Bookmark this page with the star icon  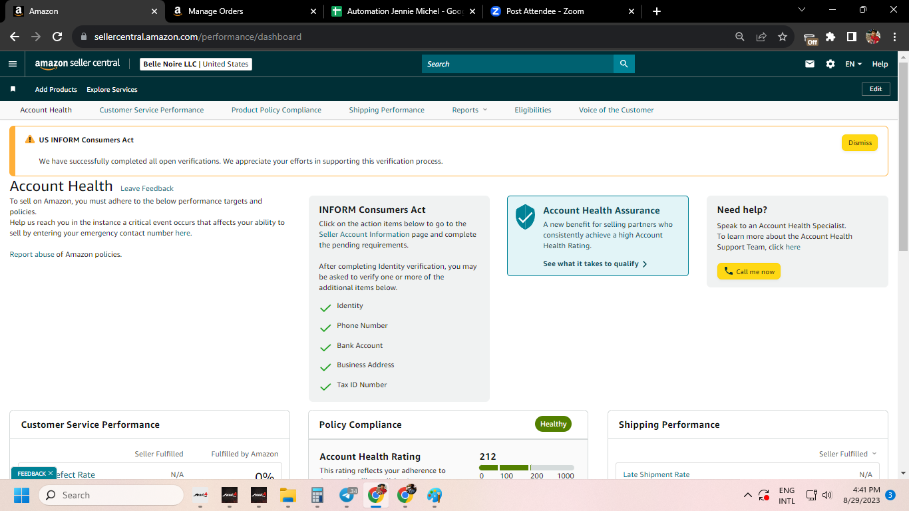click(783, 37)
